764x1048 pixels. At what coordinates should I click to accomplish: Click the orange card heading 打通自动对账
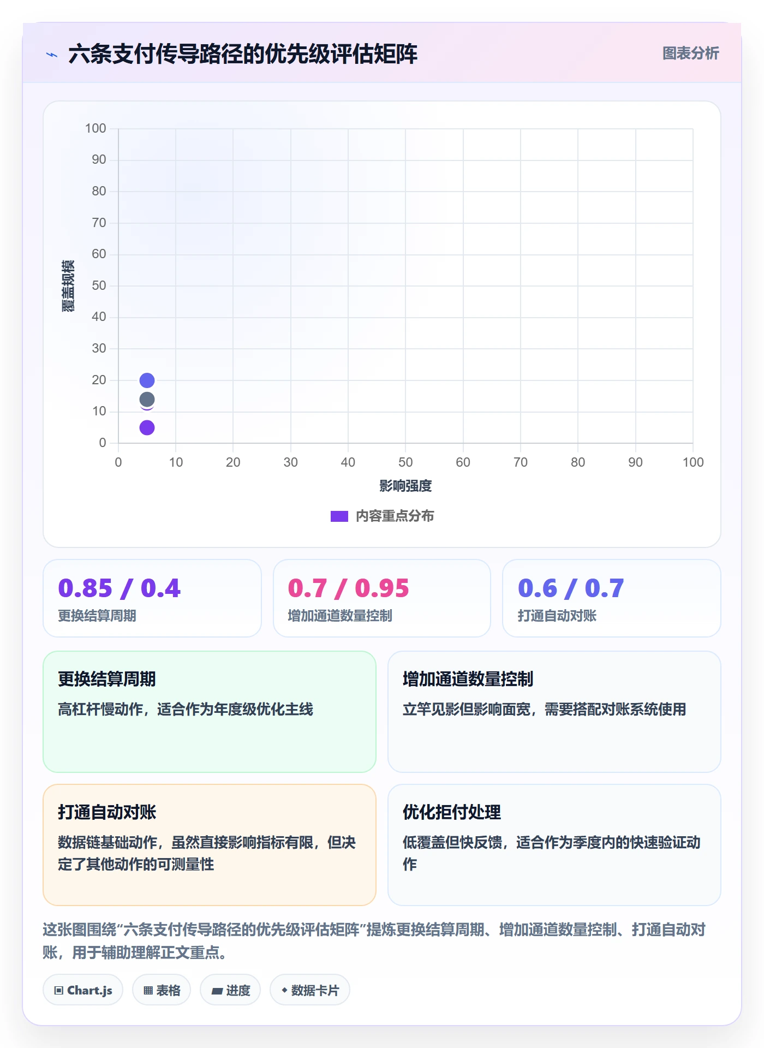tap(107, 812)
